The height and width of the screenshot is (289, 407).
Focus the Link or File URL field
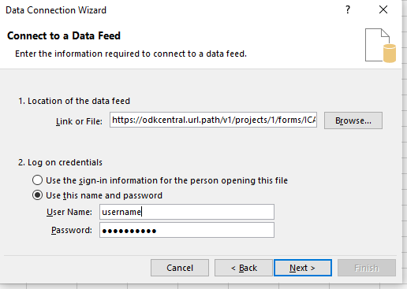click(x=213, y=120)
